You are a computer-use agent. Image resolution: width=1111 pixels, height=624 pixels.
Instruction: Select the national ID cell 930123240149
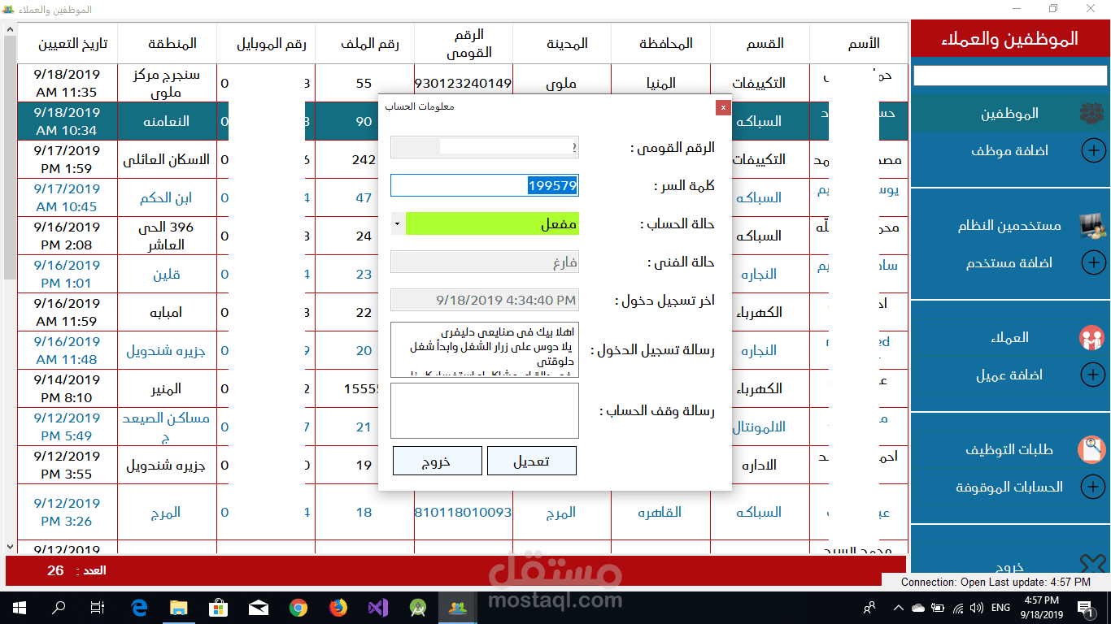point(464,83)
